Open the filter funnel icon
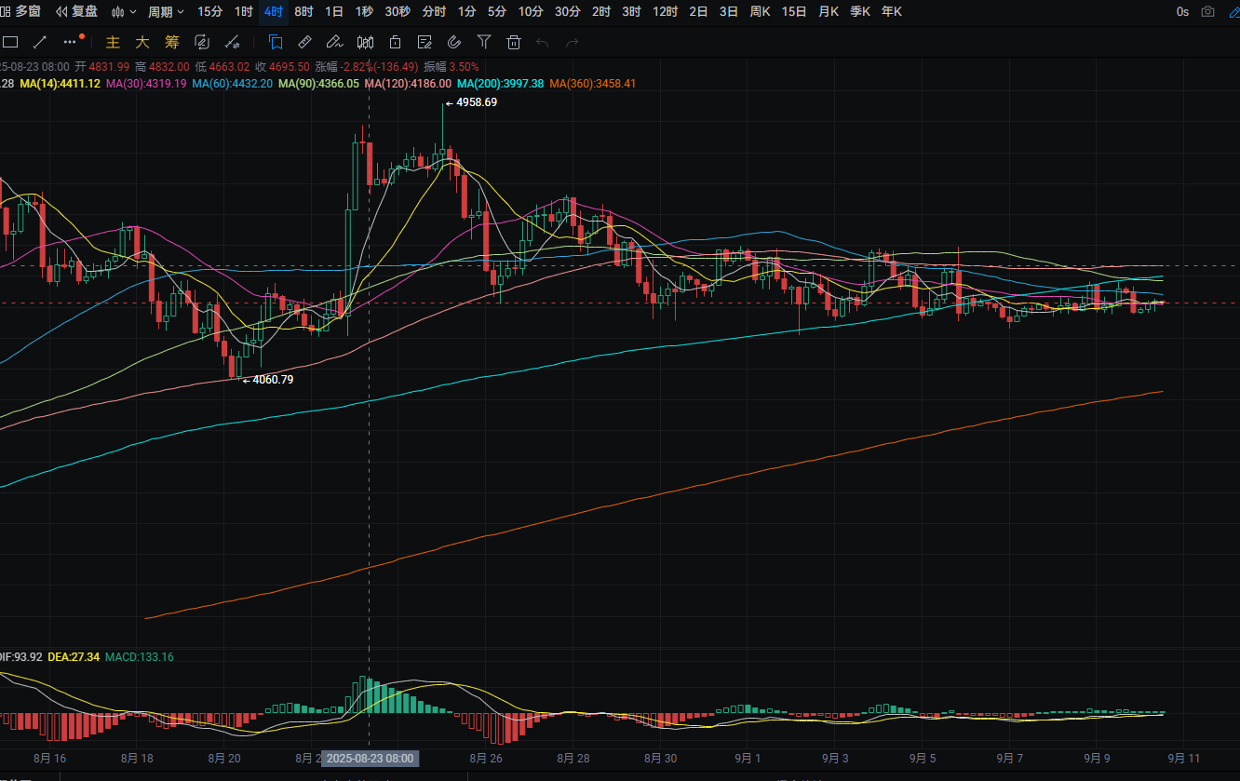Screen dimensions: 1240x781 point(484,42)
